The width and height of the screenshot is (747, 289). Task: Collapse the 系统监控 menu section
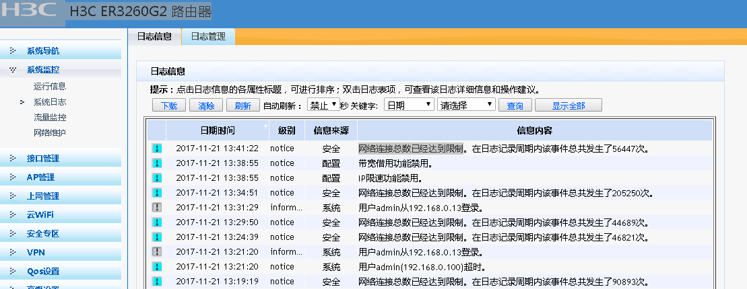[x=61, y=70]
